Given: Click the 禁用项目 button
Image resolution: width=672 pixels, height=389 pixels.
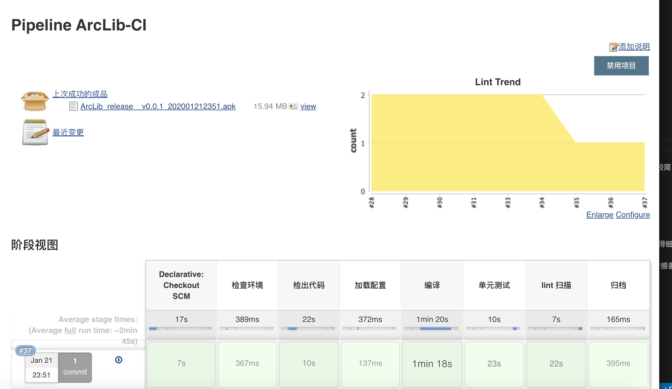Looking at the screenshot, I should (x=621, y=66).
